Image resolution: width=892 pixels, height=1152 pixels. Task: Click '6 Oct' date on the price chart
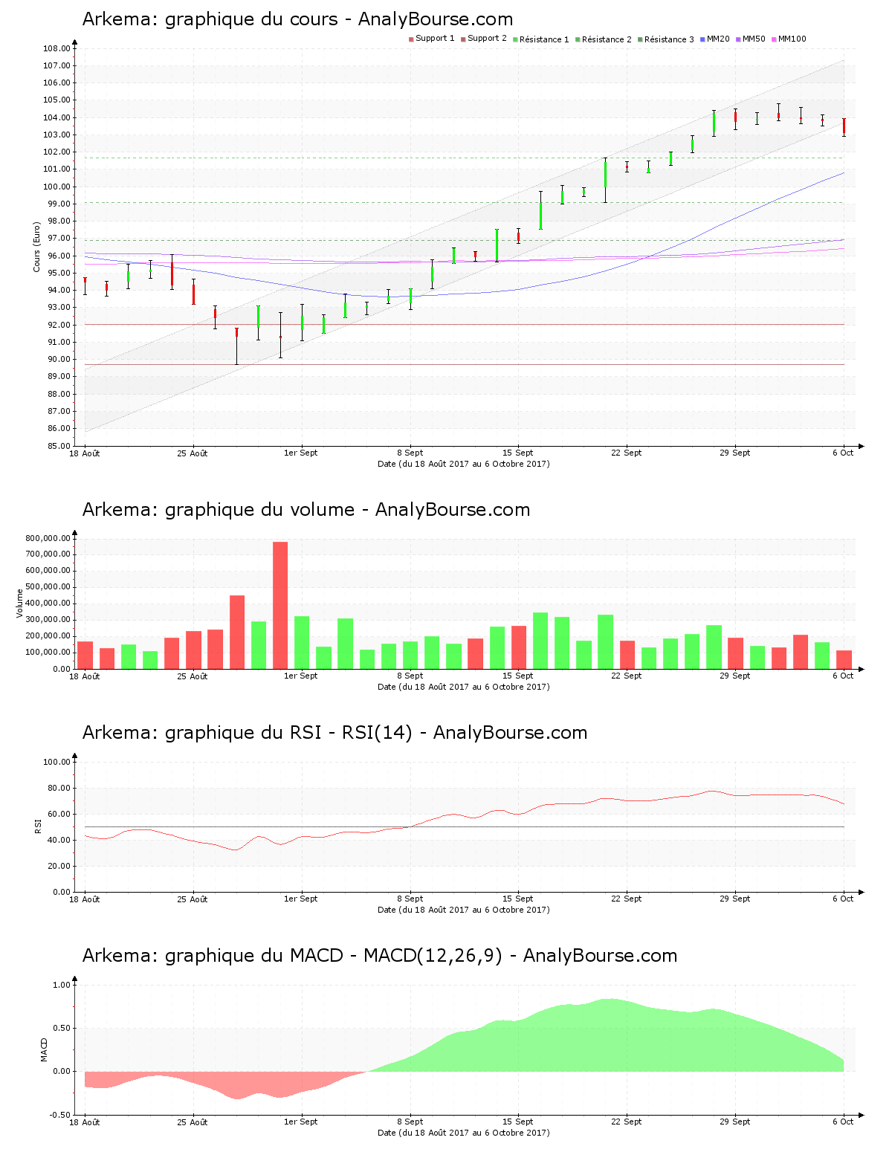pos(843,453)
